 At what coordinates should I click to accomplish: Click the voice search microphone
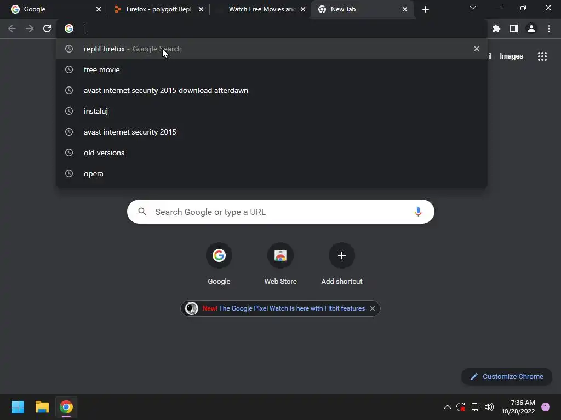click(x=418, y=212)
